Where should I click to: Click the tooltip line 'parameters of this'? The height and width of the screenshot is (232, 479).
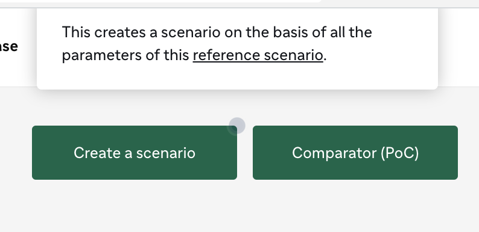pos(125,55)
